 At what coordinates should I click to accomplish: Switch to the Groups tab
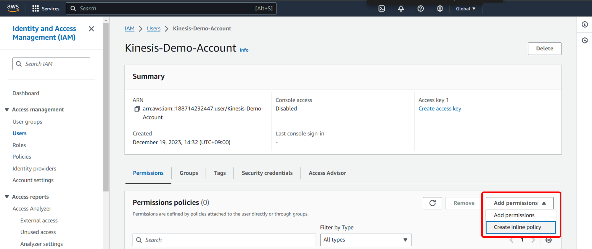(189, 173)
